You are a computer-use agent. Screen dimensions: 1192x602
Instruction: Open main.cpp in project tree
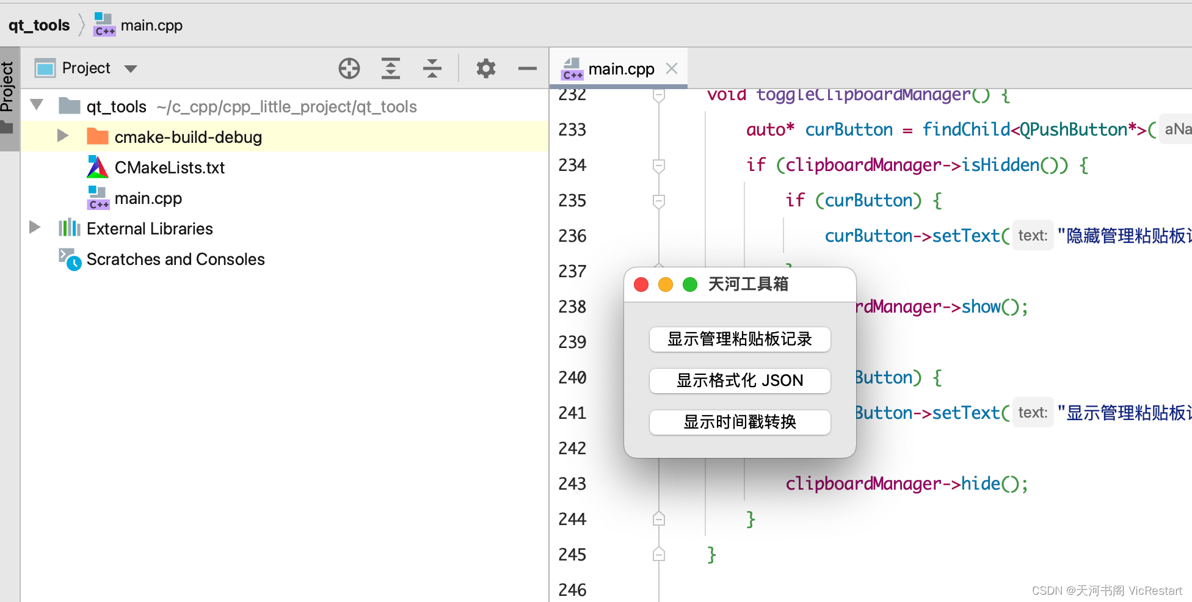148,198
